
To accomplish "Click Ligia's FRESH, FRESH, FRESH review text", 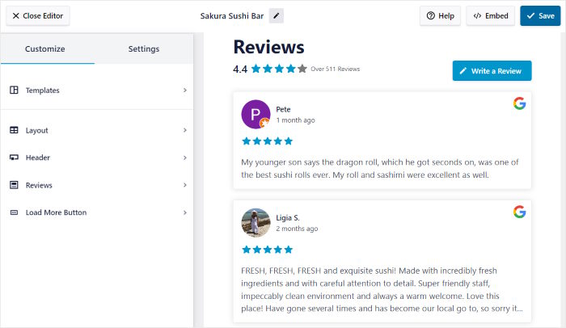I will (x=382, y=289).
